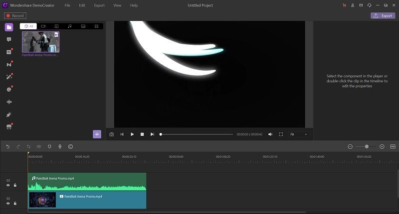Jump to previous frame in the player

(122, 134)
